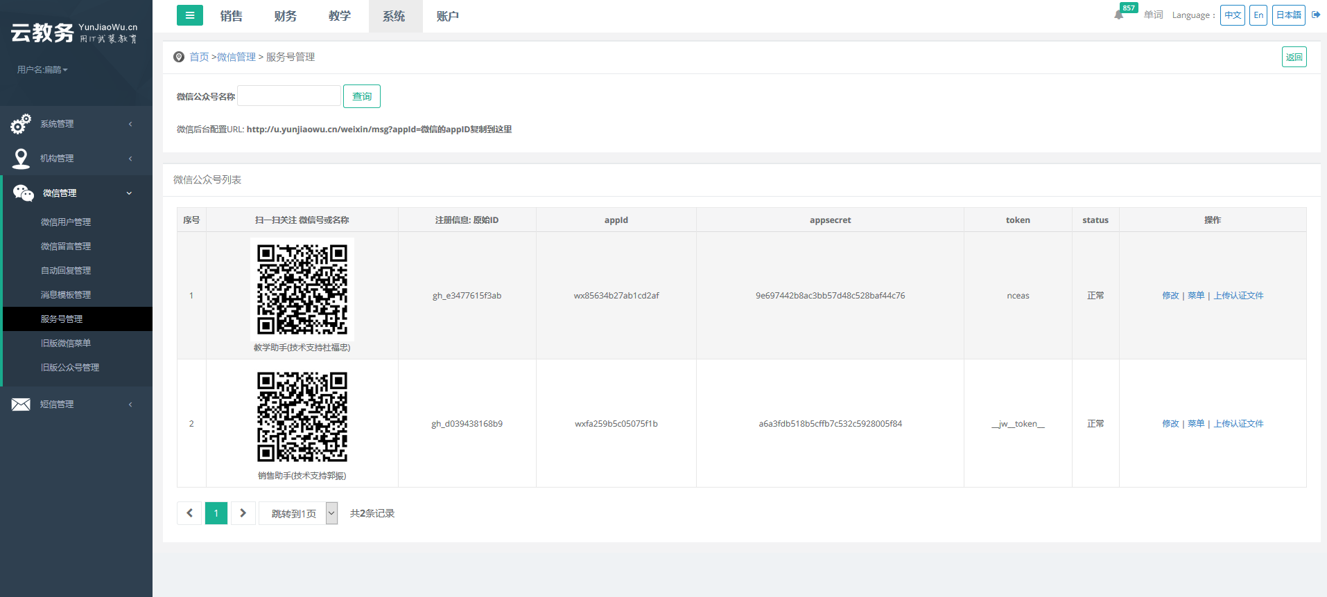Image resolution: width=1327 pixels, height=597 pixels.
Task: Click appsecret 9e697442b8ac3bb57d48c528baf44c76
Action: coord(831,296)
